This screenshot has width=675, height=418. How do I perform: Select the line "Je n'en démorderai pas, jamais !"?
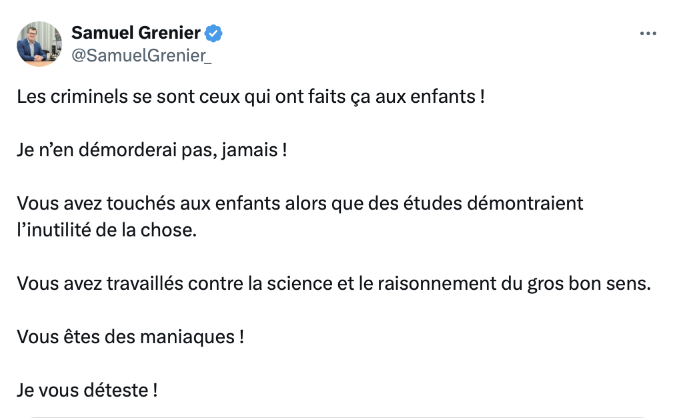click(151, 150)
